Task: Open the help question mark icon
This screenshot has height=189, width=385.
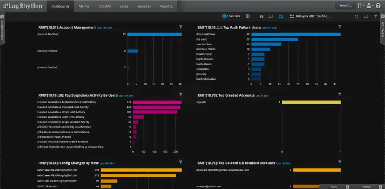Action: (x=378, y=6)
